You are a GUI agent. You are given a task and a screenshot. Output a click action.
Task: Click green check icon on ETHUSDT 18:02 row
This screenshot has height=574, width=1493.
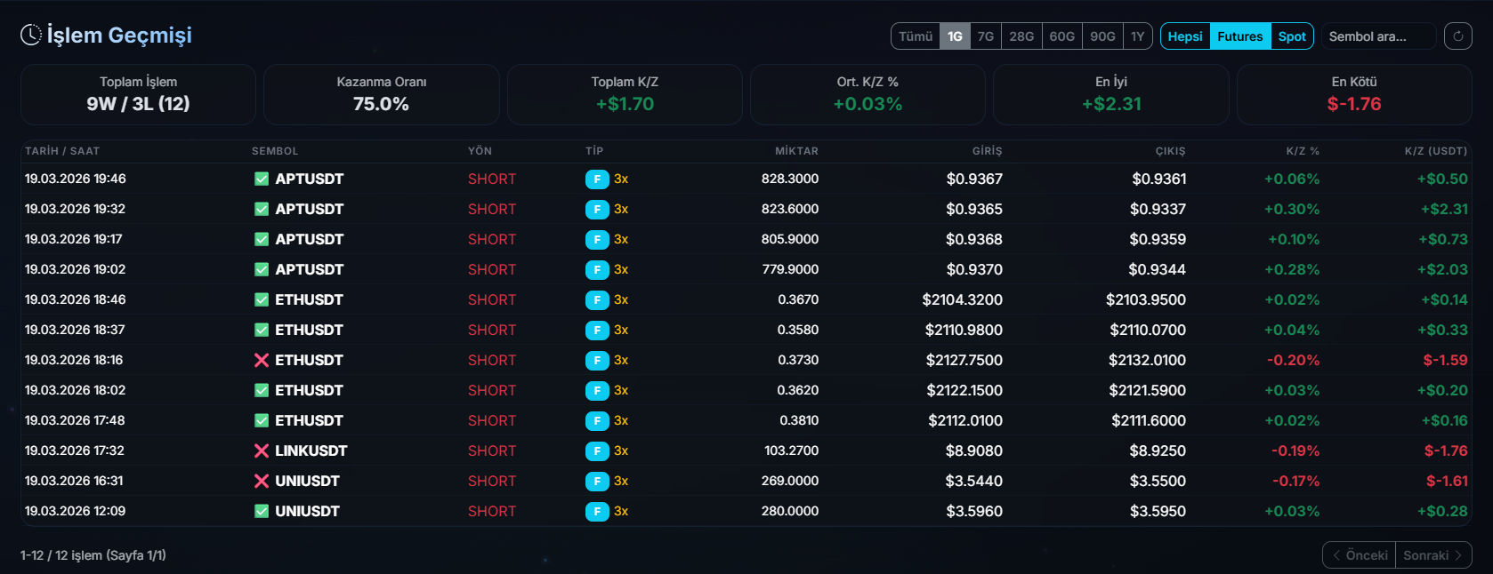[262, 390]
